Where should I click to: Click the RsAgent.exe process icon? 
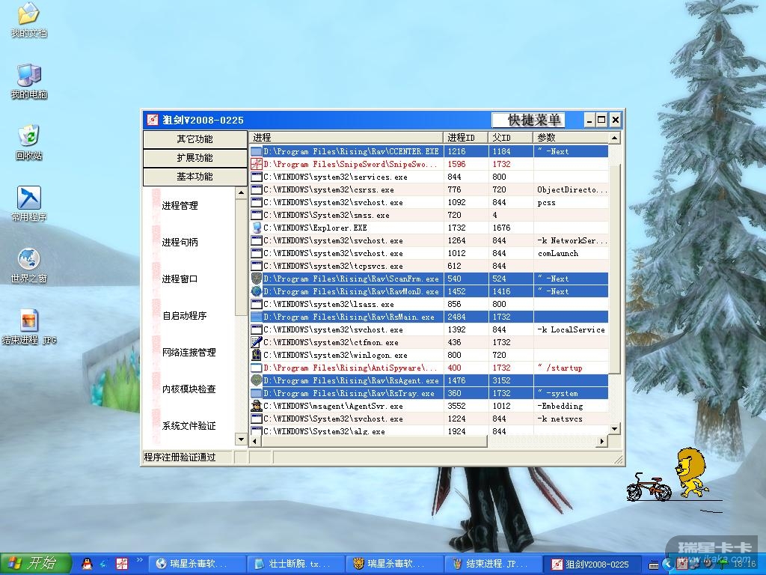pos(257,380)
